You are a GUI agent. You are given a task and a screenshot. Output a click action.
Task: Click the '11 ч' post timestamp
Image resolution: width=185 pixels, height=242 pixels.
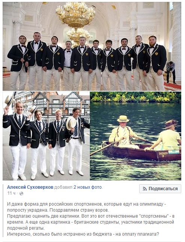[11, 193]
